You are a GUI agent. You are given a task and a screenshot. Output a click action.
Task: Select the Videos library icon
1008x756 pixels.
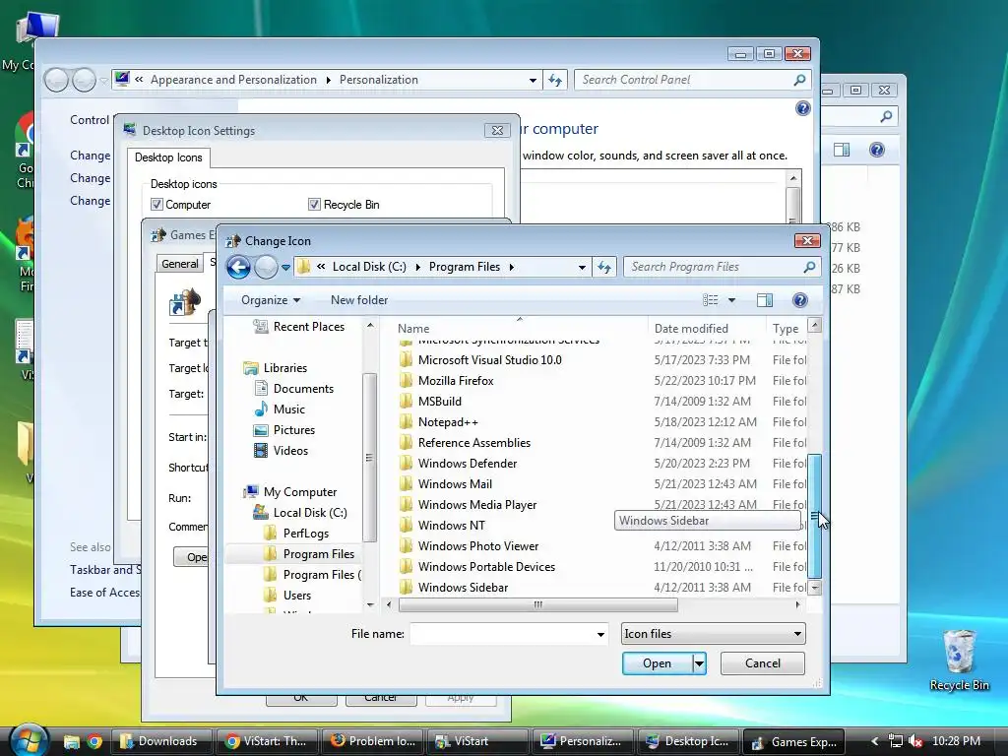pos(261,451)
